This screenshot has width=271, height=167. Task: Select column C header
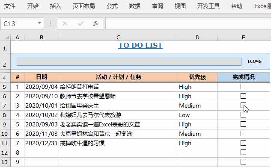[x=119, y=38]
